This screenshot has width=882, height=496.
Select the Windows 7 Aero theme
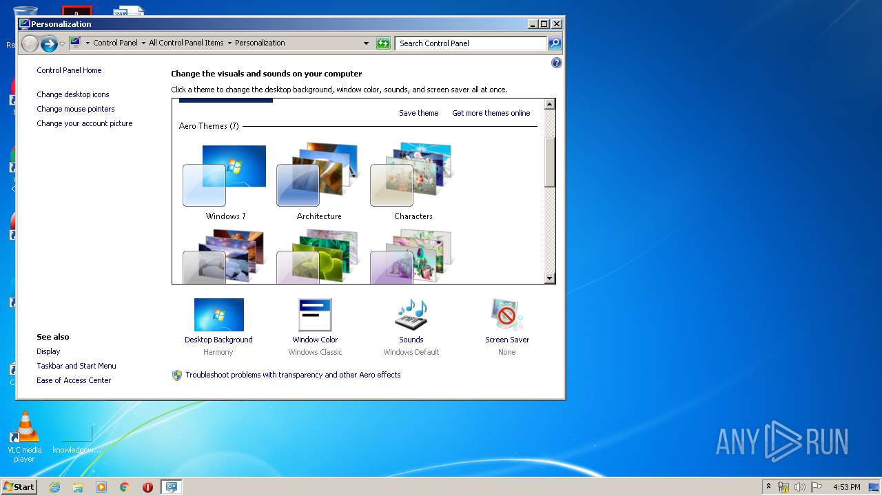tap(225, 183)
